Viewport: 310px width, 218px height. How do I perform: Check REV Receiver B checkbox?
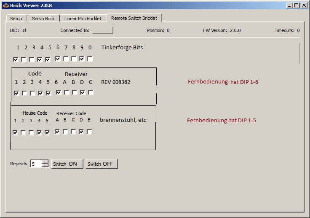(75, 92)
